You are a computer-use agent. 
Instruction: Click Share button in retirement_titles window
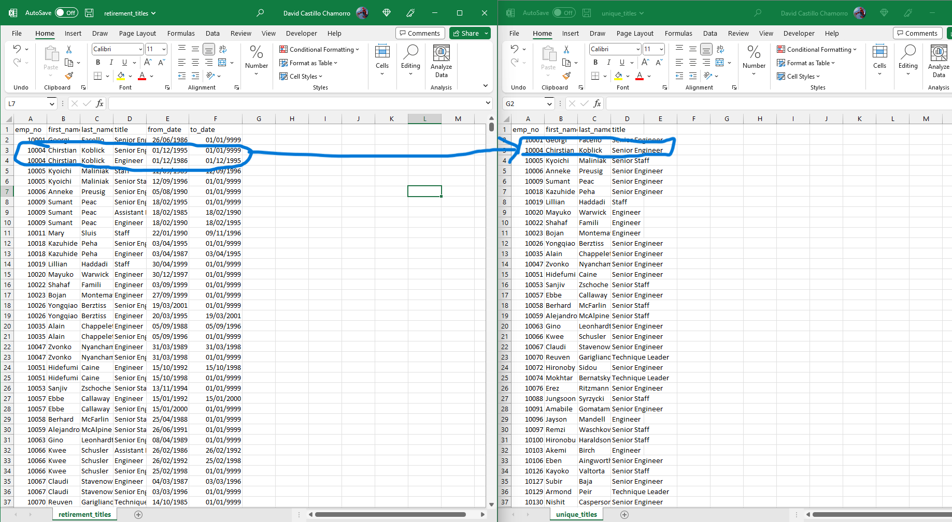click(465, 33)
